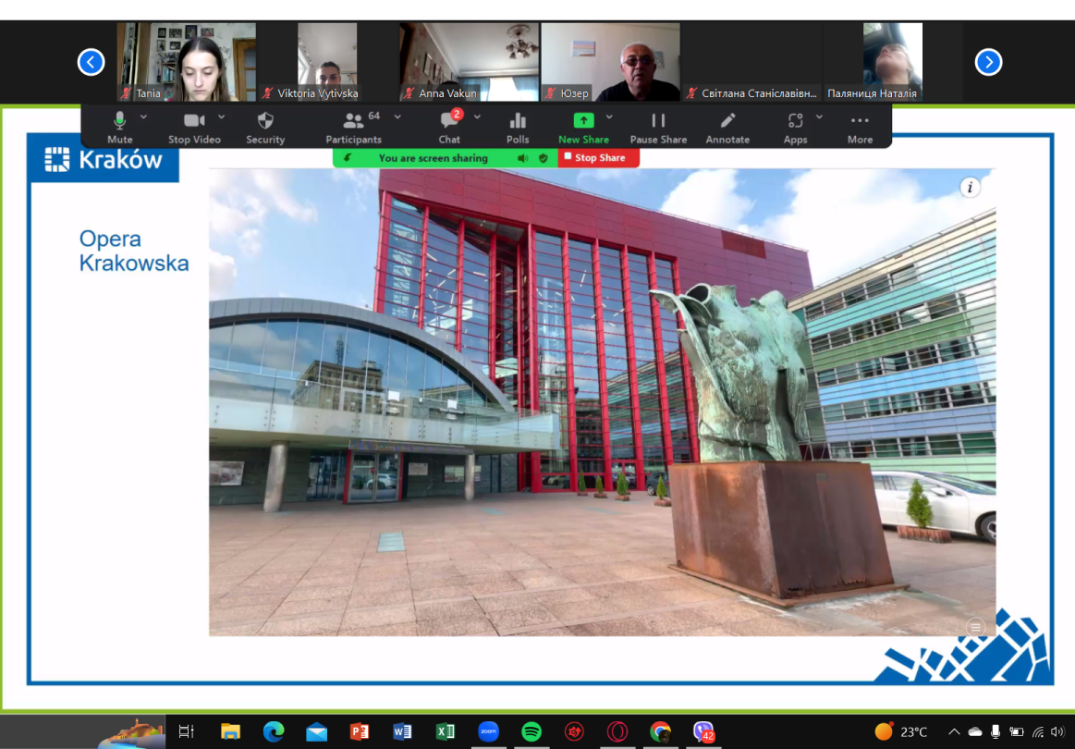Viewport: 1075px width, 749px height.
Task: Click the 'Opera Krakowska' slide title
Action: pyautogui.click(x=134, y=251)
